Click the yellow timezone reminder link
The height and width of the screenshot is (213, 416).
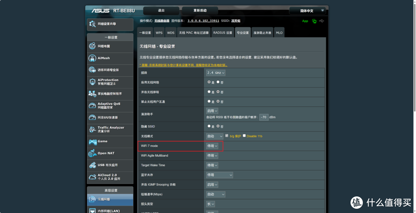184,65
